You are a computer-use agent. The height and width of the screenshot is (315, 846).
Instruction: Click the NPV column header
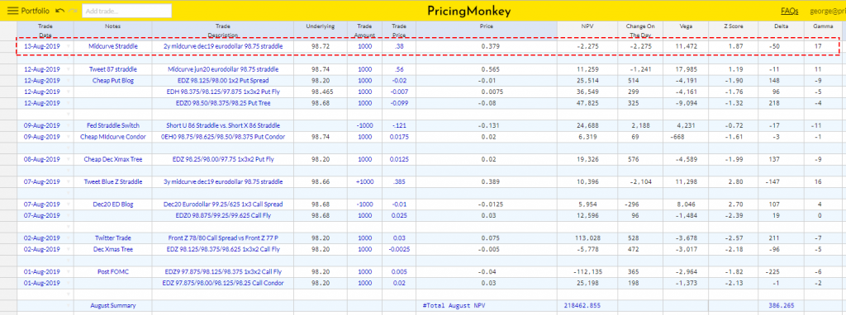click(587, 26)
